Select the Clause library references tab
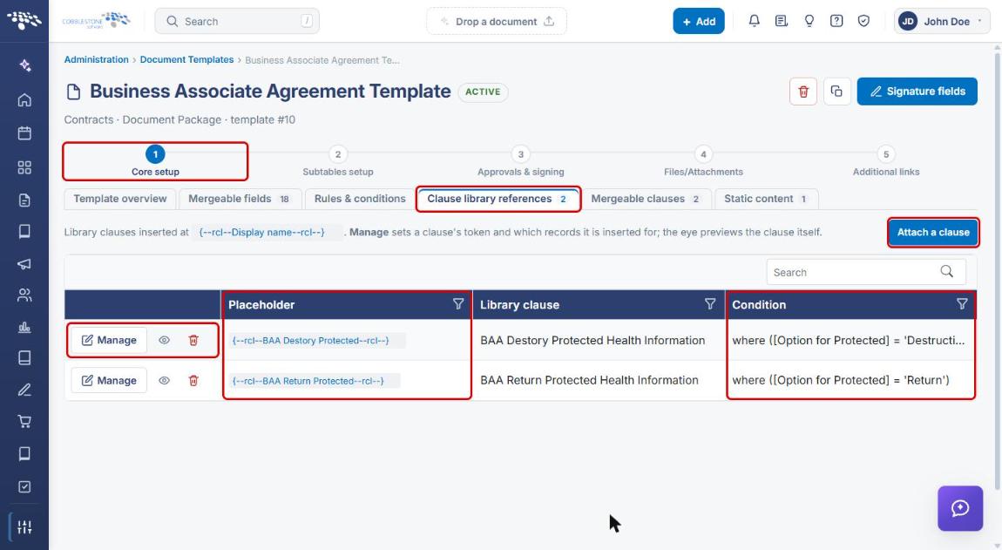The image size is (1002, 550). pos(498,199)
